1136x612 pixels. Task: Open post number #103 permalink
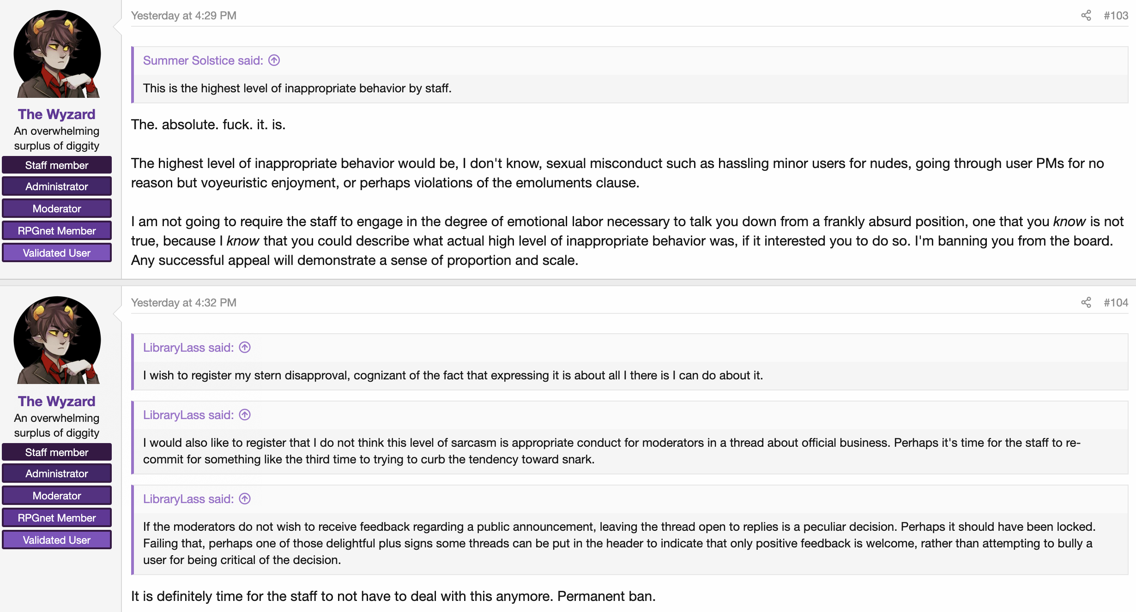tap(1116, 16)
